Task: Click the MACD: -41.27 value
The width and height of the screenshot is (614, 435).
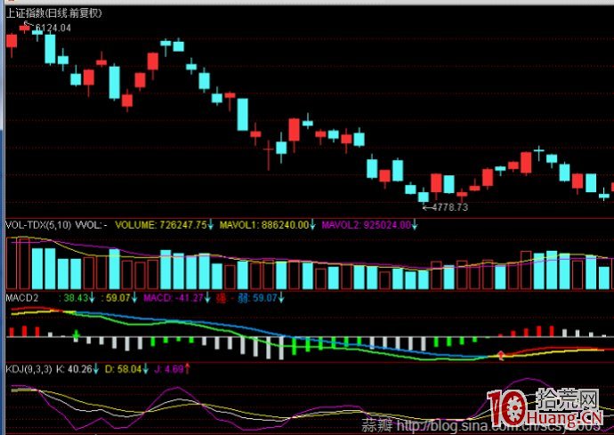Action: (x=174, y=298)
